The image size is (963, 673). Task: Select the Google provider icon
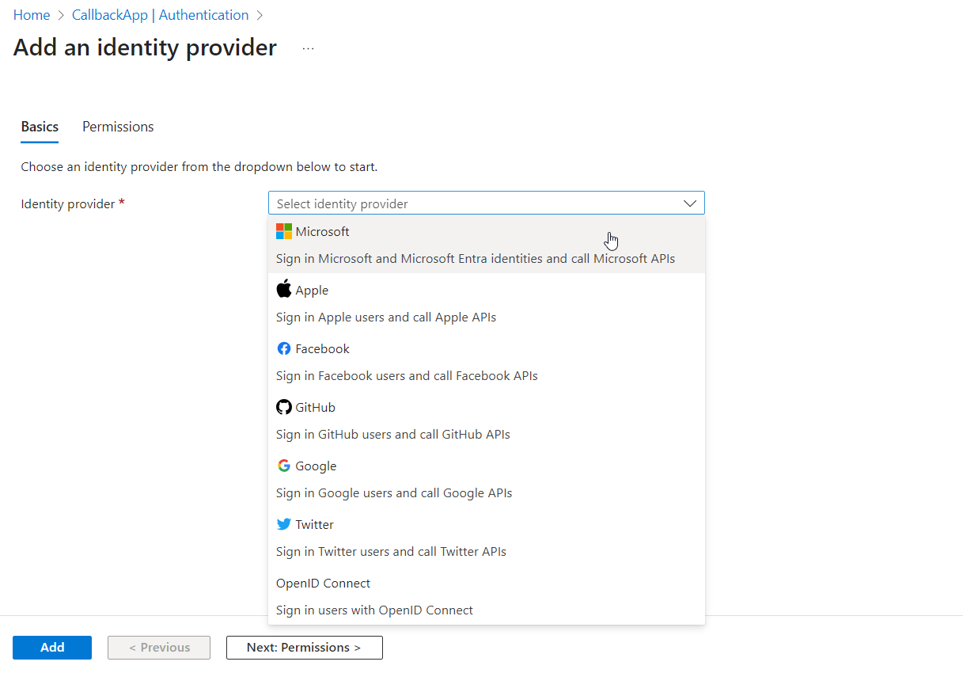pyautogui.click(x=283, y=466)
